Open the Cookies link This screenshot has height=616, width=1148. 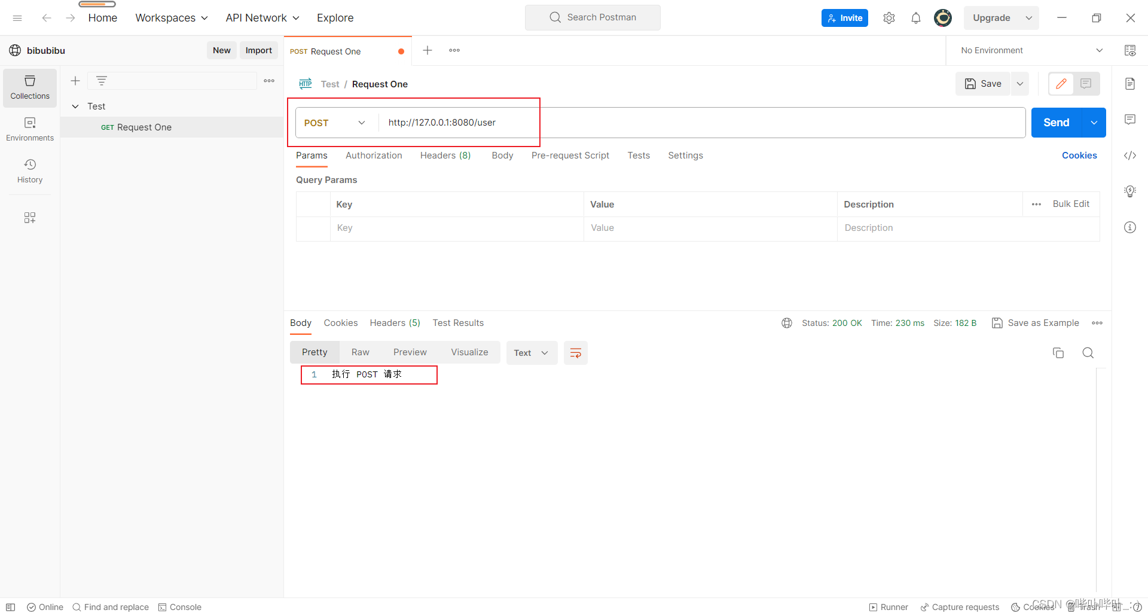pyautogui.click(x=1079, y=155)
